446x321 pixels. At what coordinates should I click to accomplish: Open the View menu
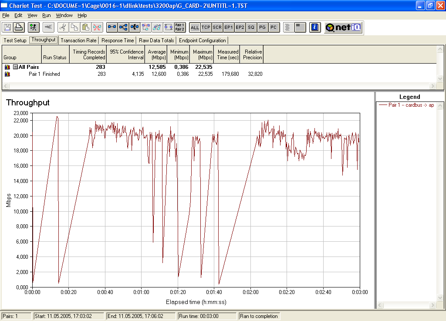click(x=32, y=15)
